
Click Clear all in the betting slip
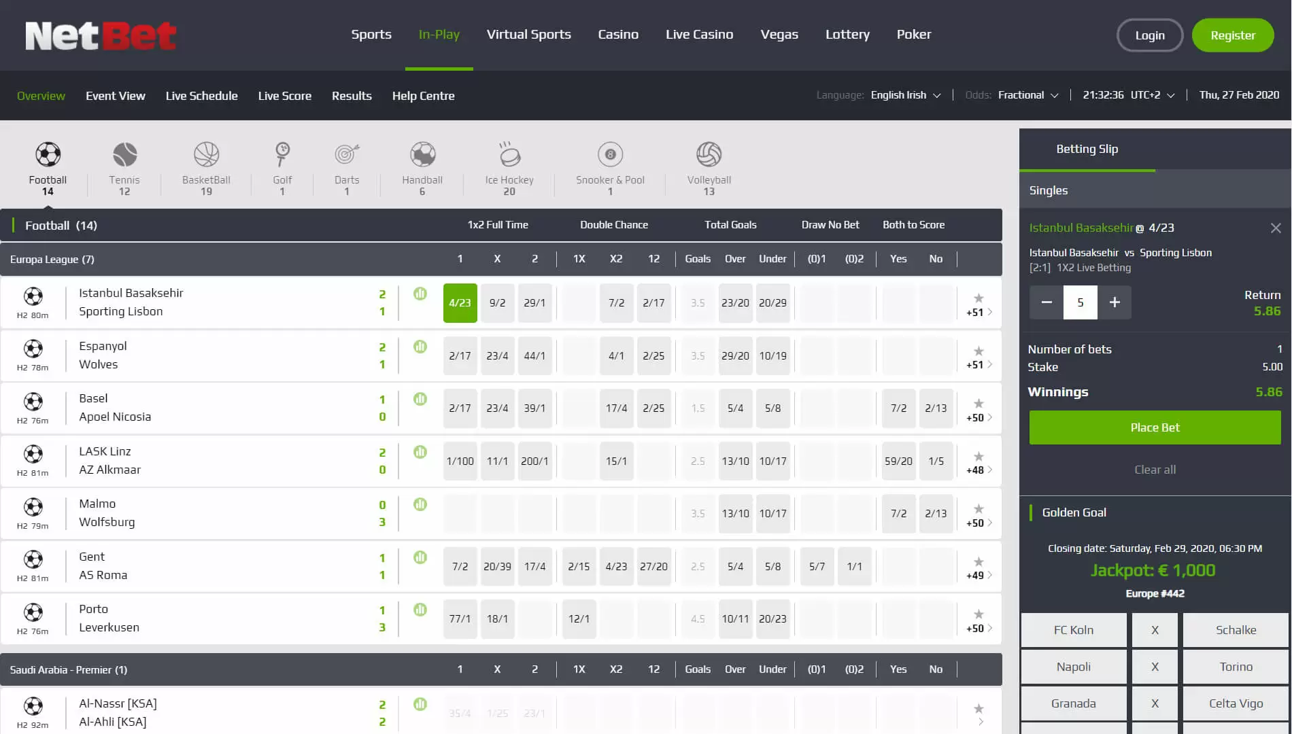click(1155, 470)
